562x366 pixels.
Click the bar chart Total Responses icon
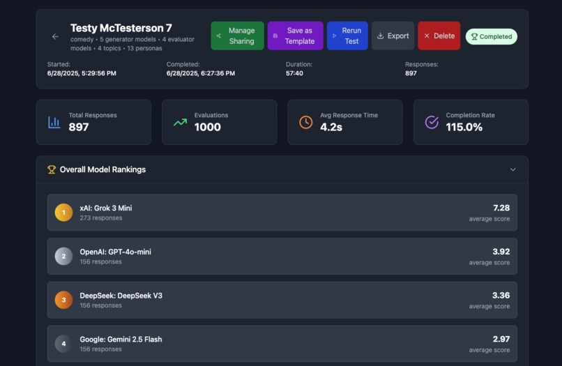coord(54,122)
